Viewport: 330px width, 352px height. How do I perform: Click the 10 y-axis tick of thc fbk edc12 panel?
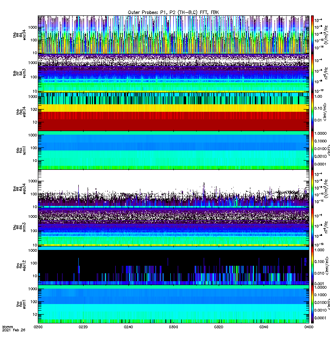35,276
